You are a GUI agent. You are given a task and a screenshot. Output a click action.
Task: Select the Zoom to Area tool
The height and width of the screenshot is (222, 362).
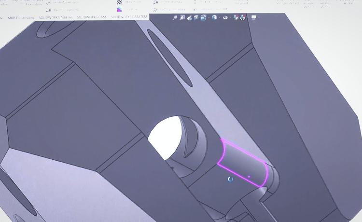point(182,17)
